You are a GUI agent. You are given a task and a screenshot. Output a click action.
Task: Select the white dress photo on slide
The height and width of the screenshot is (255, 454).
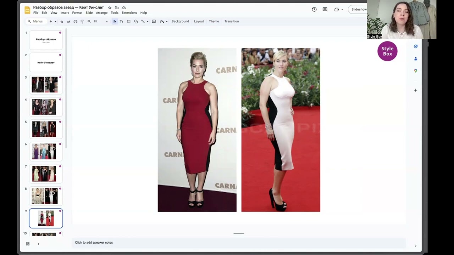281,130
